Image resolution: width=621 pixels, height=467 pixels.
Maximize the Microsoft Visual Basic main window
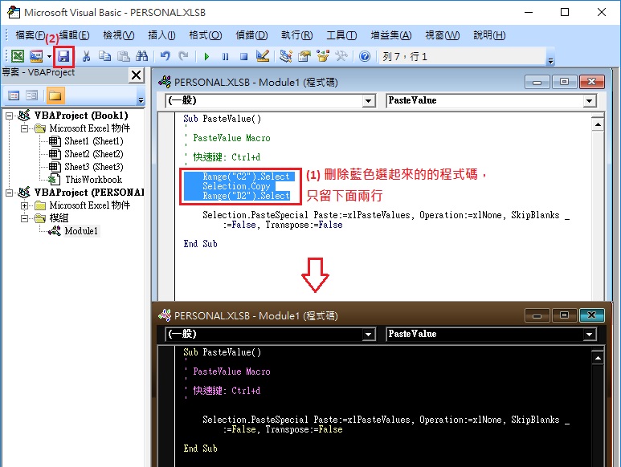(565, 12)
